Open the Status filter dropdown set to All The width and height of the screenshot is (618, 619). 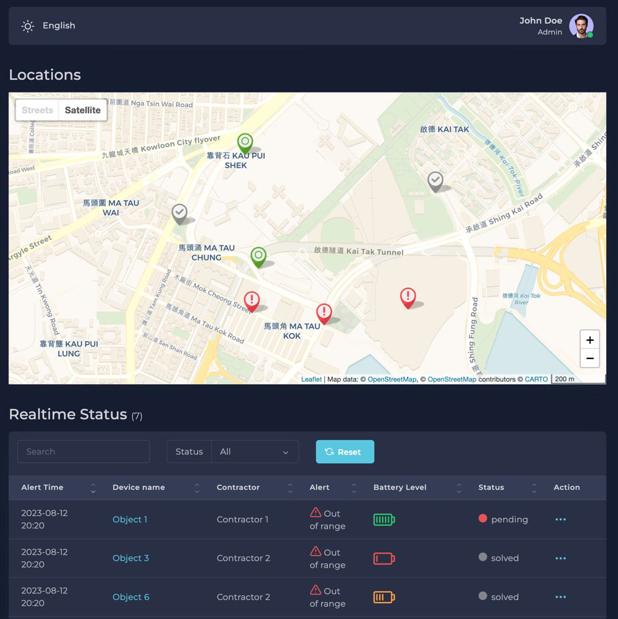pos(255,452)
